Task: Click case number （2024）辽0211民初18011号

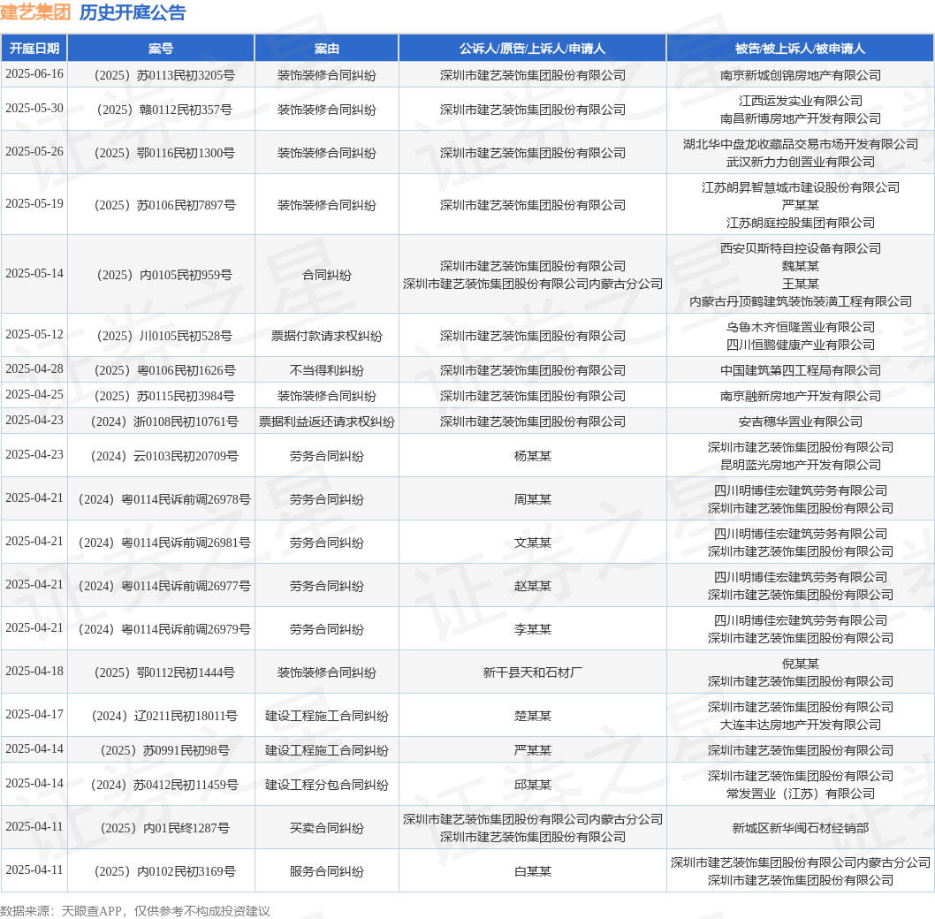Action: coord(161,716)
